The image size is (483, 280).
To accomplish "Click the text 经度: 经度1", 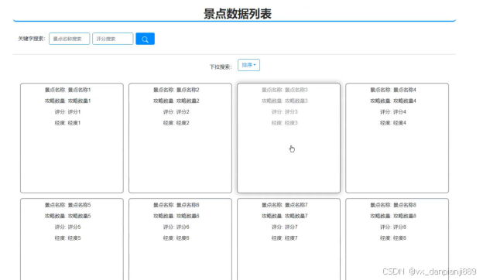I will (68, 123).
